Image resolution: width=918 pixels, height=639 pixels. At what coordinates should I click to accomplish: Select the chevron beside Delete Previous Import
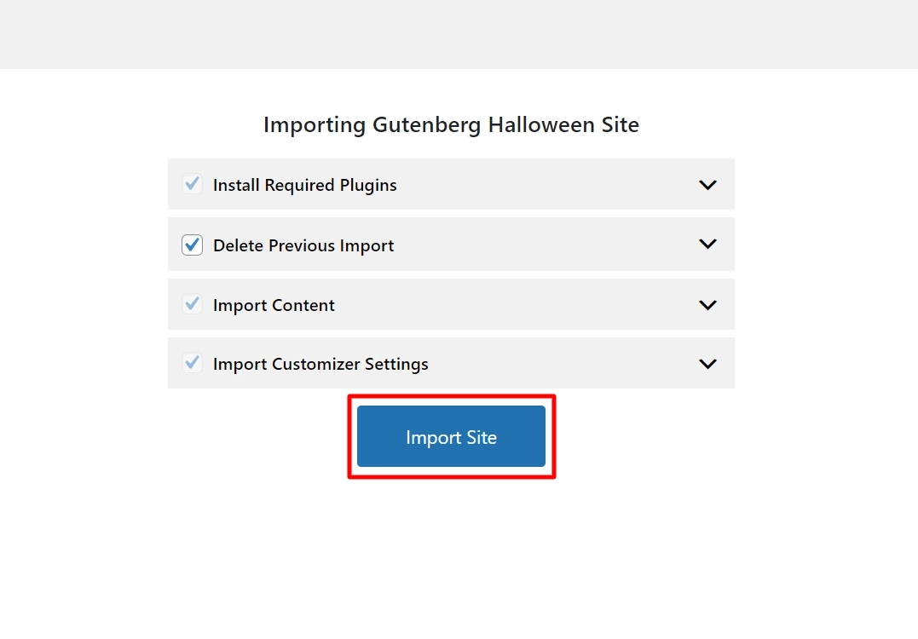[x=707, y=245]
